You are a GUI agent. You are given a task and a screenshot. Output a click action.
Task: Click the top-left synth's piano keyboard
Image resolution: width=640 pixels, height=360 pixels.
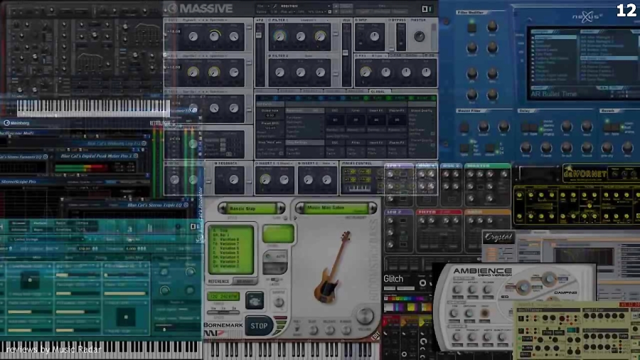tap(92, 107)
